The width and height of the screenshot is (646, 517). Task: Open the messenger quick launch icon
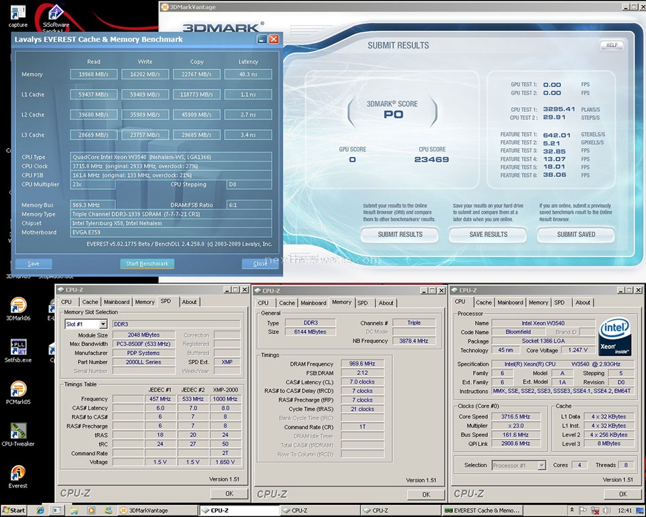(108, 510)
